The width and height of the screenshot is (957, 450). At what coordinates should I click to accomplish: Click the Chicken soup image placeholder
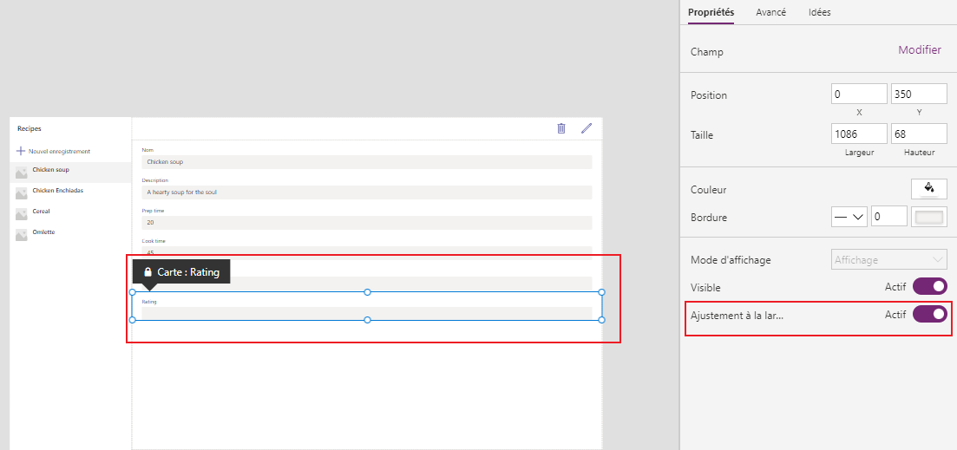[x=22, y=173]
